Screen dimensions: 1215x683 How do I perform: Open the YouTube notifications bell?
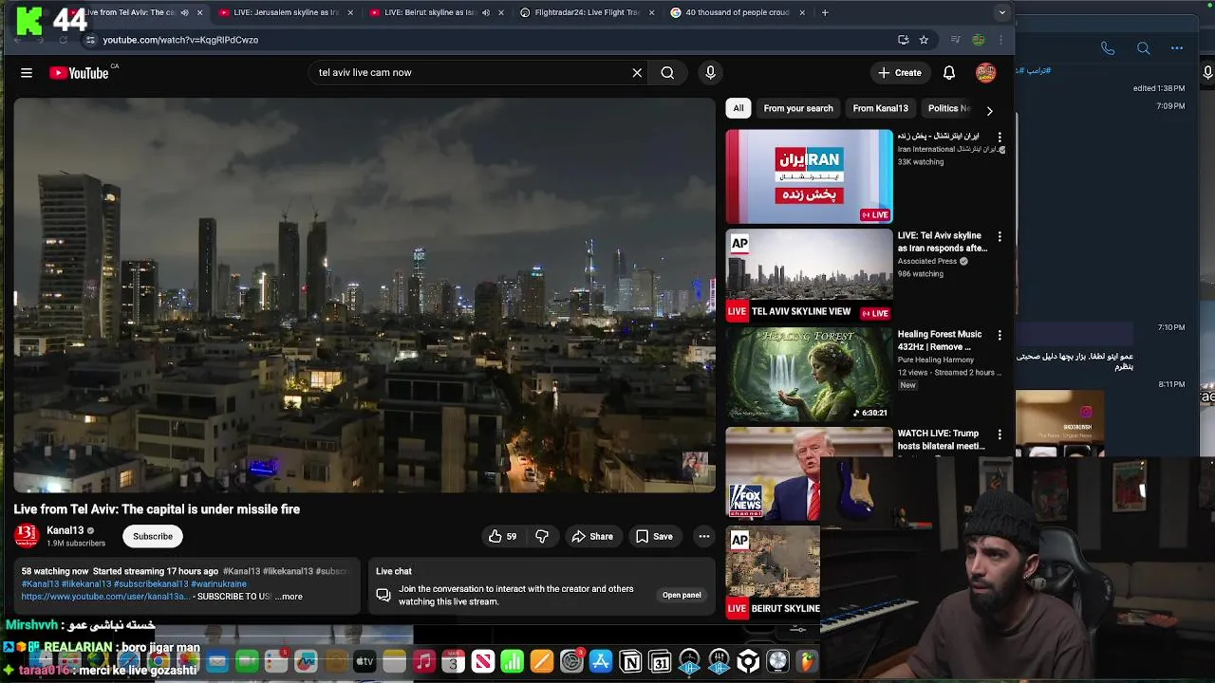coord(948,72)
